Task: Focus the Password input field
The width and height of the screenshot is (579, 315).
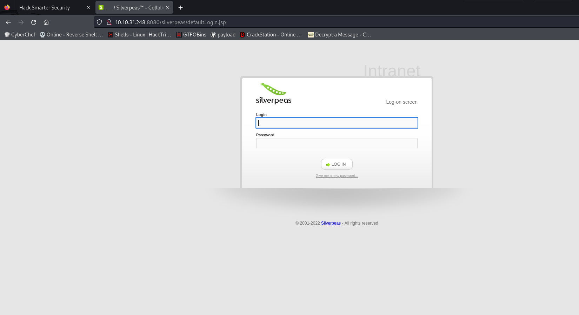Action: point(337,143)
